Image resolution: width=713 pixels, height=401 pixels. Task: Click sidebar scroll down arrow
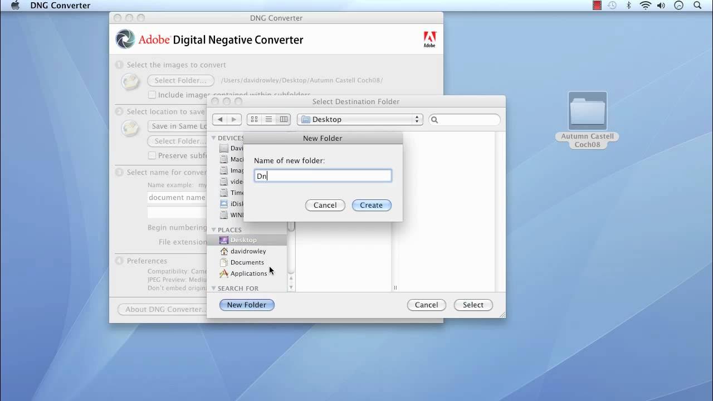(291, 287)
